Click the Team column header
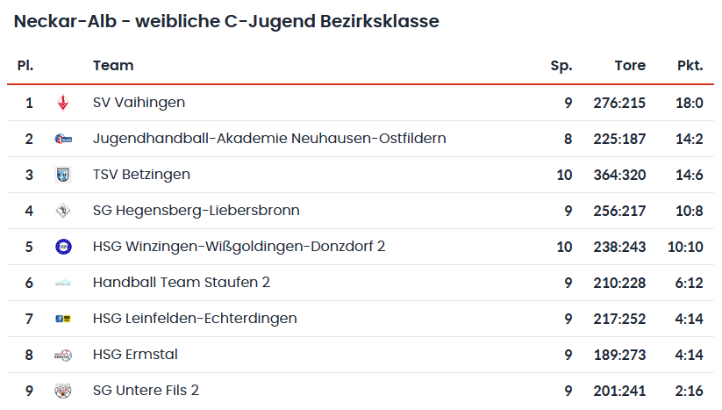 point(113,66)
